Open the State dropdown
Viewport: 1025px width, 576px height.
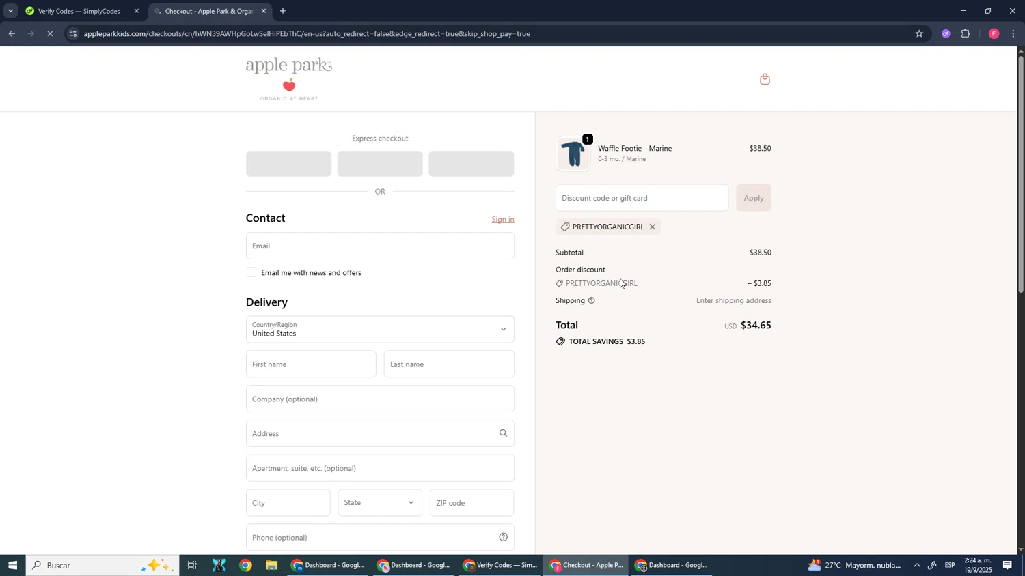[x=380, y=502]
